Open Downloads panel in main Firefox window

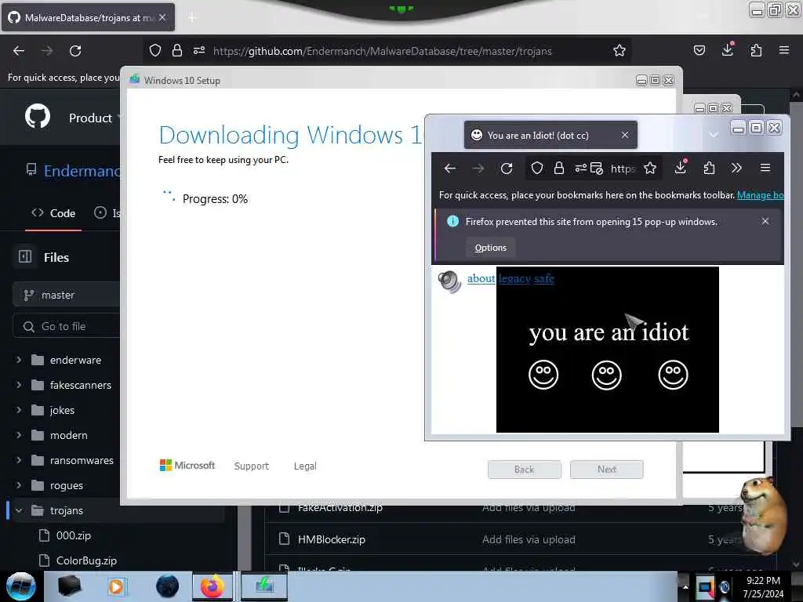pyautogui.click(x=727, y=49)
